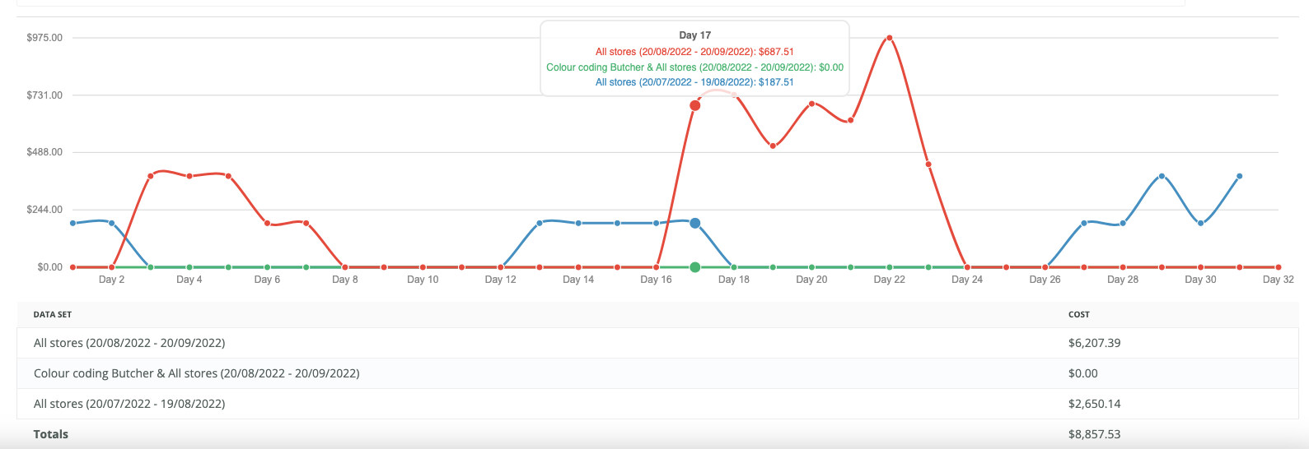1309x449 pixels.
Task: Click the 'Day 16' x-axis label
Action: pyautogui.click(x=657, y=280)
